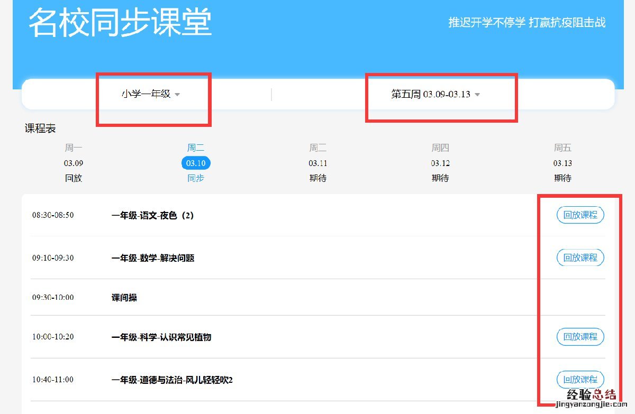Select the 一年级-数学-解决问题 course title
The width and height of the screenshot is (635, 414).
click(x=152, y=258)
